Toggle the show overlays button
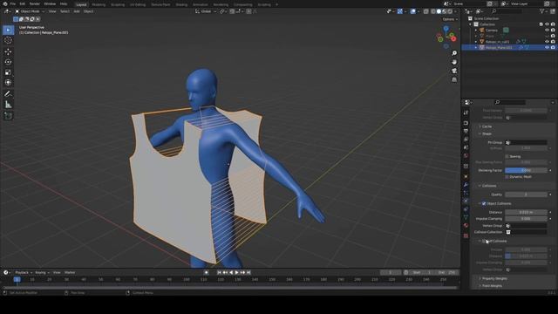 point(412,11)
